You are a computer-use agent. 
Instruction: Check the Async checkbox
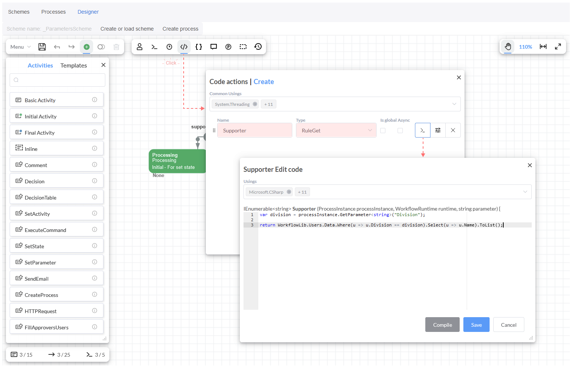[400, 131]
